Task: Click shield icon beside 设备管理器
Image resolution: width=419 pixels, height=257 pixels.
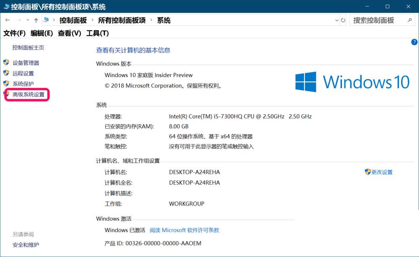Action: (6, 63)
